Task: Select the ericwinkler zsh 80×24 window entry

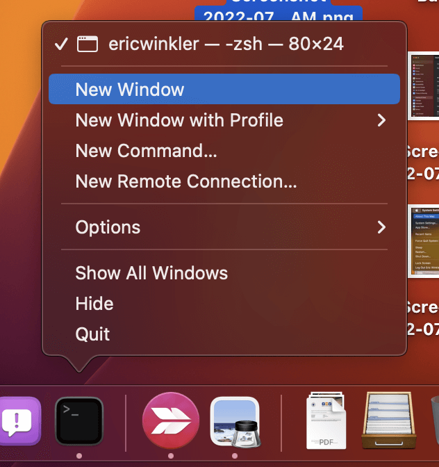Action: (x=226, y=44)
